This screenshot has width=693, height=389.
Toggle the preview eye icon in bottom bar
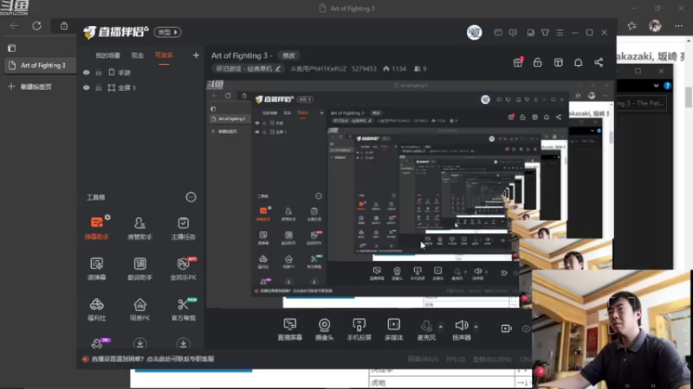tap(526, 328)
